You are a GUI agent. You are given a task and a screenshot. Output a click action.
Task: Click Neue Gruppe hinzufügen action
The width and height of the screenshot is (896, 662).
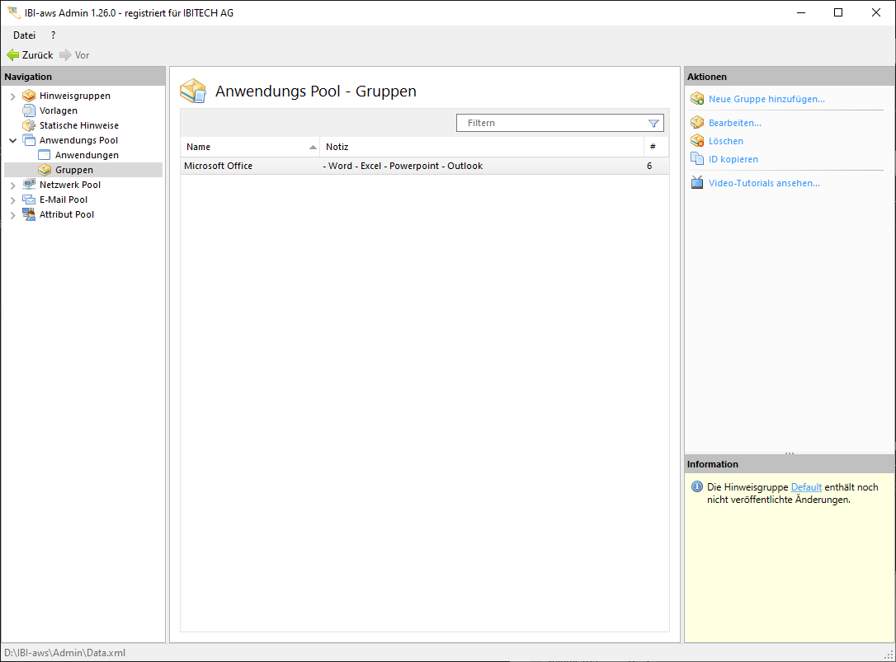click(766, 99)
